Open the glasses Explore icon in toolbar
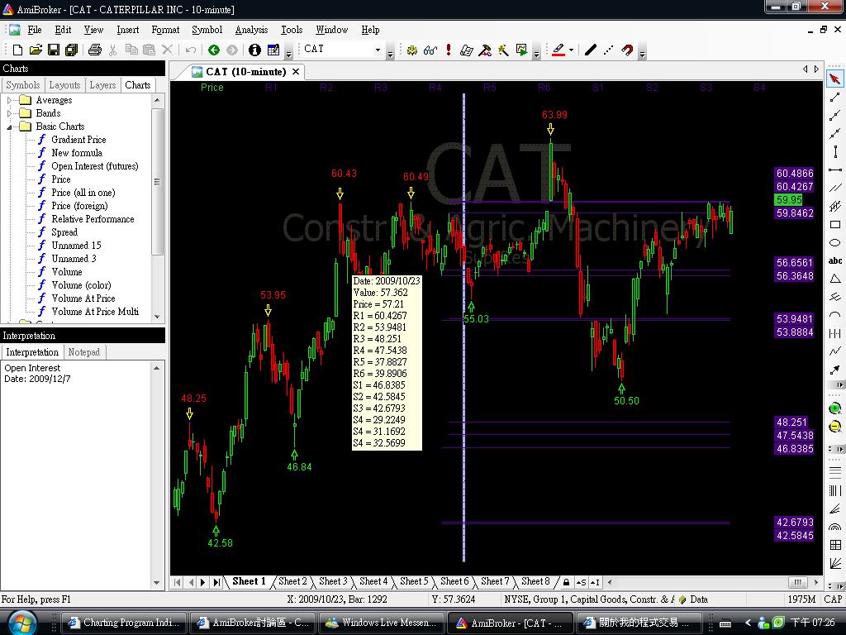This screenshot has height=635, width=846. pos(430,50)
